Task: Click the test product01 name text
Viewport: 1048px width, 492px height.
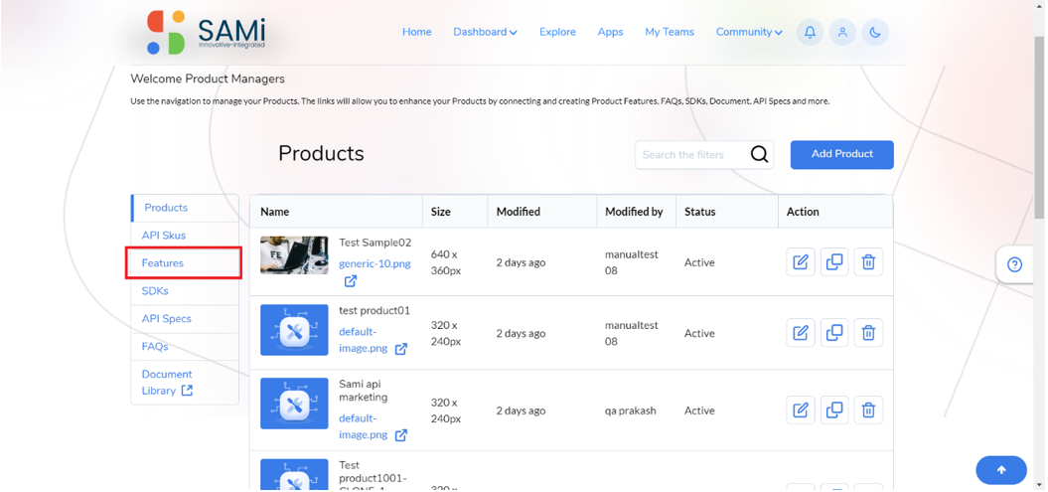Action: point(374,311)
